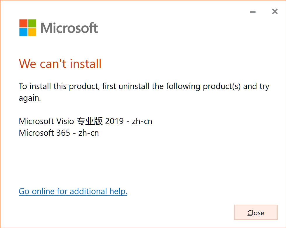Click the red square in the Microsoft logo
286x228 pixels.
point(23,23)
